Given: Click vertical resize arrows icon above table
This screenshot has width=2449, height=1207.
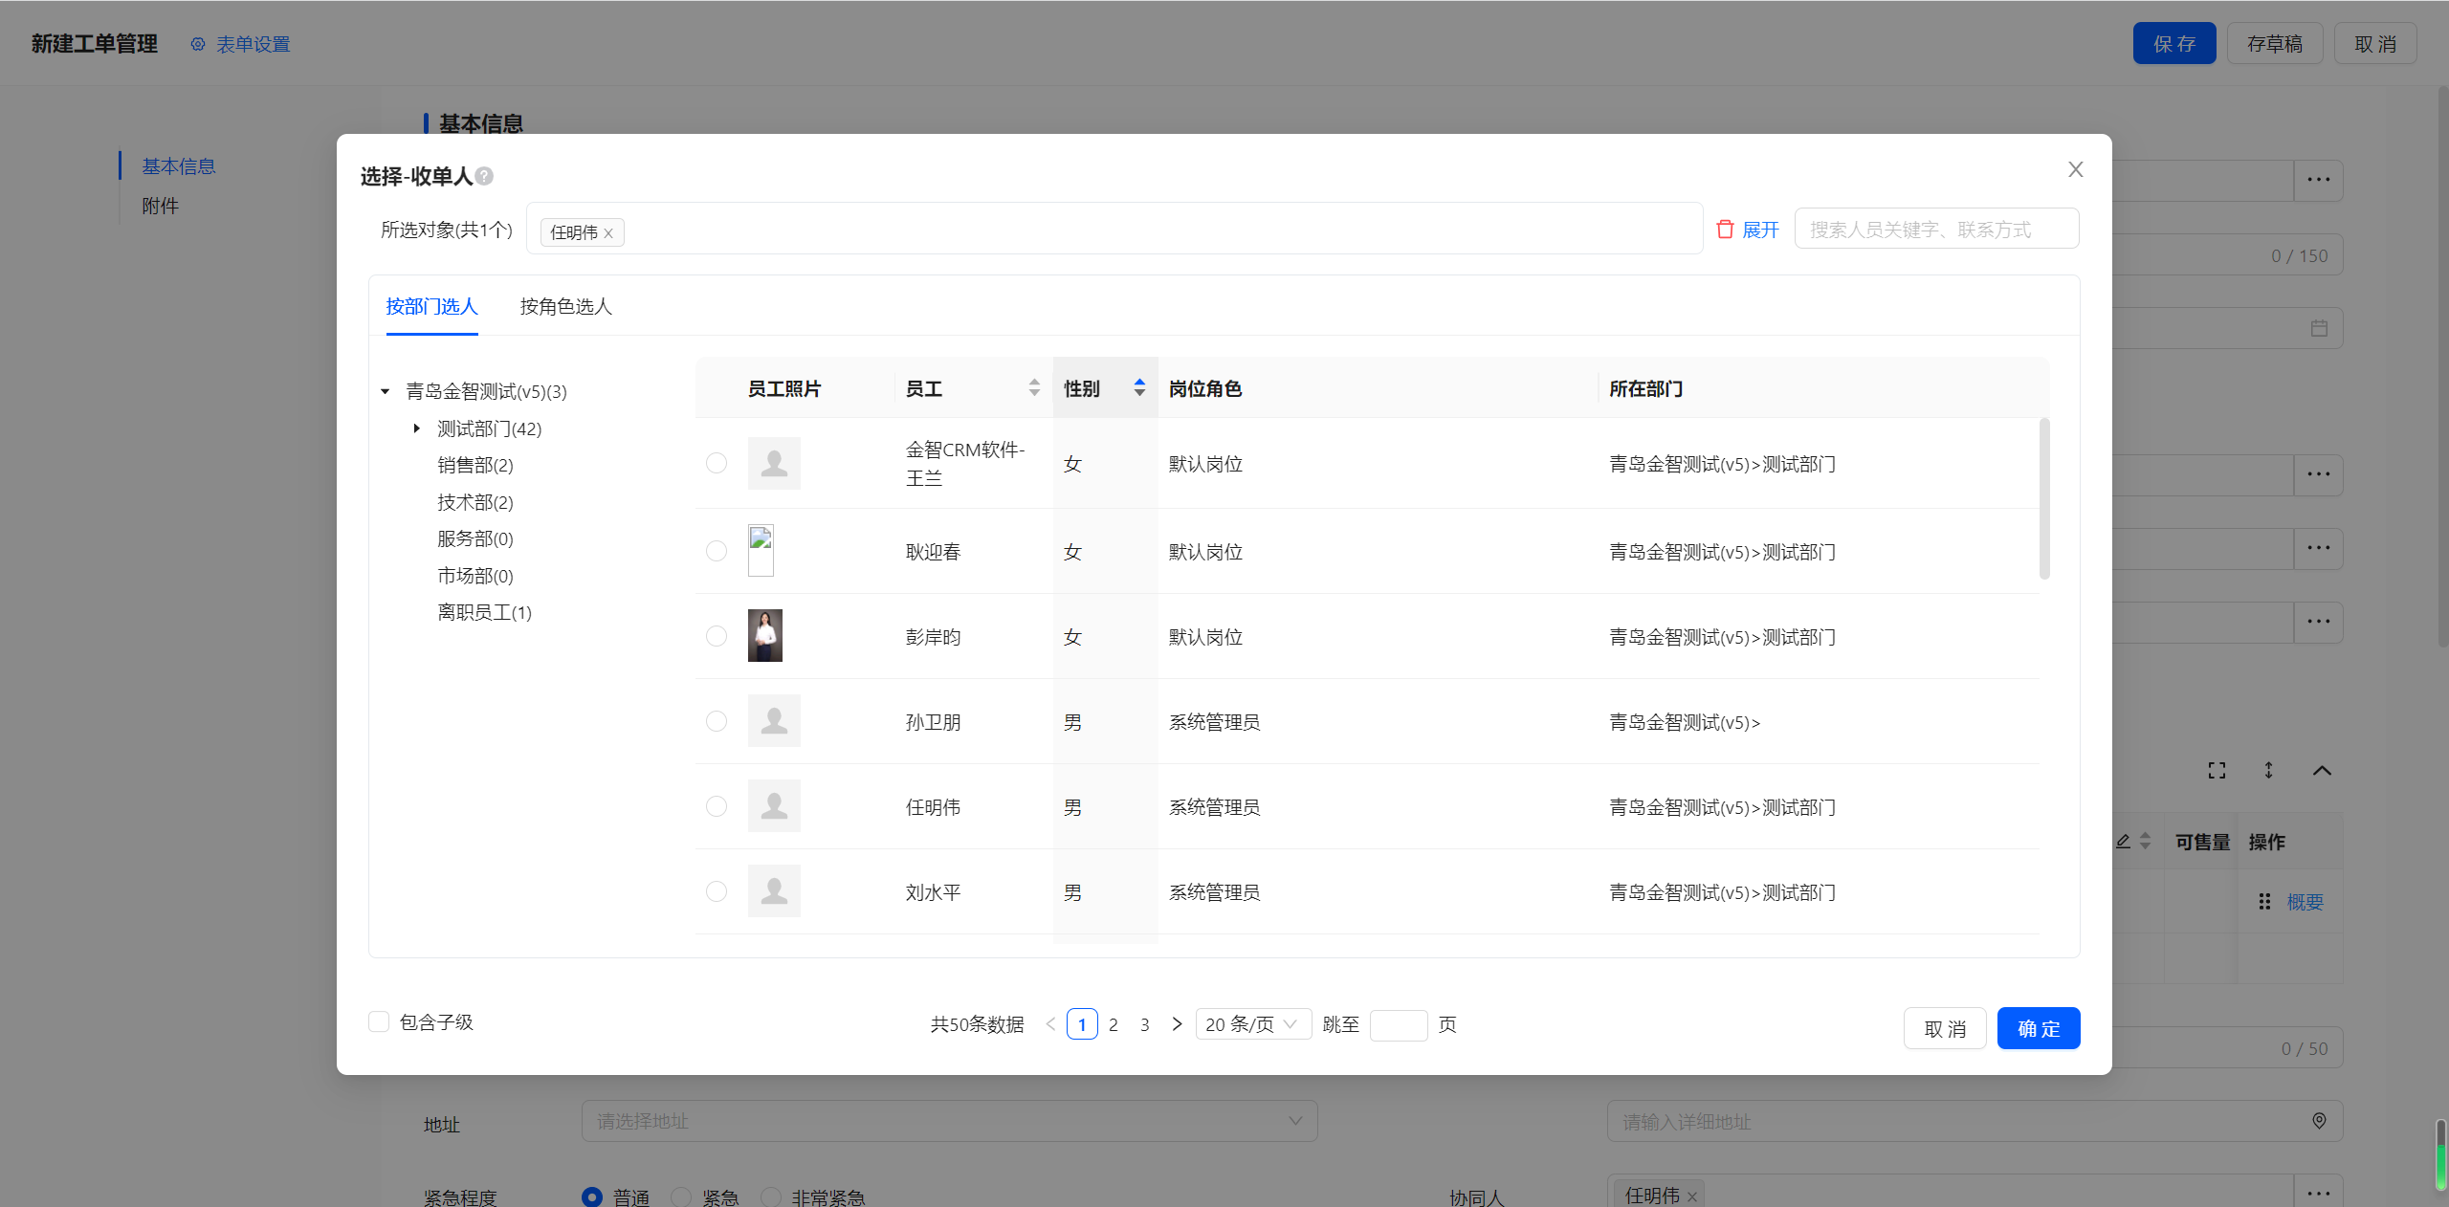Looking at the screenshot, I should [x=2268, y=770].
